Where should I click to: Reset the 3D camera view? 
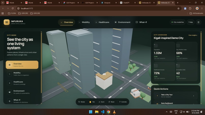pyautogui.click(x=111, y=102)
